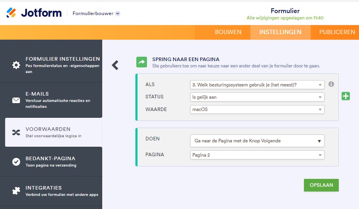The width and height of the screenshot is (359, 209).
Task: Open the Formulierbouwer dropdown
Action: (96, 13)
